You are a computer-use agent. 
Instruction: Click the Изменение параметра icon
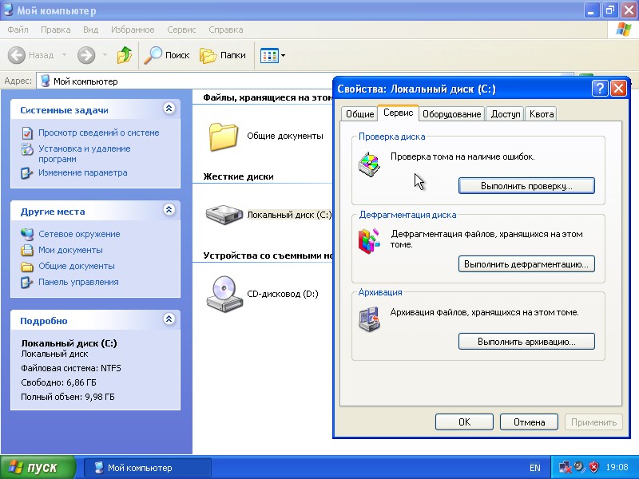27,173
